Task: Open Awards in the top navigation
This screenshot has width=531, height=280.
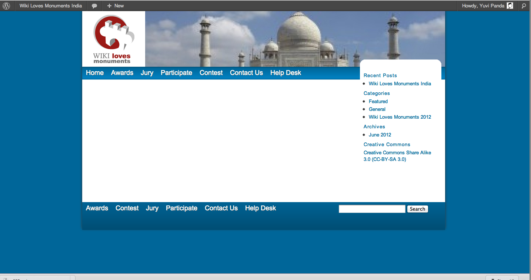Action: pos(122,73)
